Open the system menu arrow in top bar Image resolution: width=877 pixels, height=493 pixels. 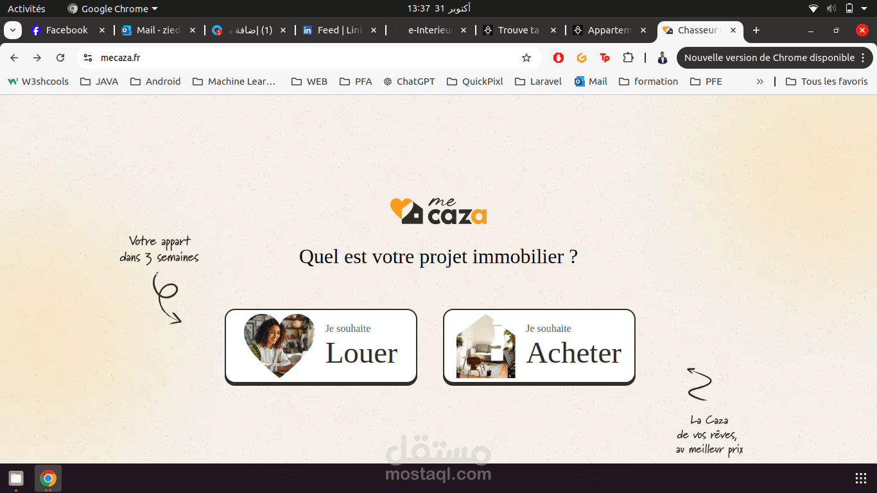(x=865, y=8)
